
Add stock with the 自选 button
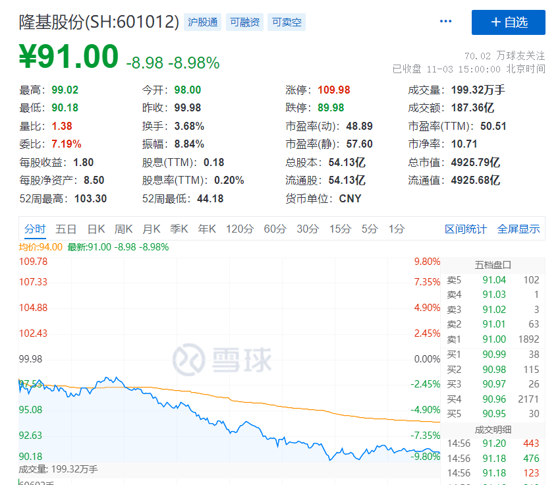pos(508,22)
